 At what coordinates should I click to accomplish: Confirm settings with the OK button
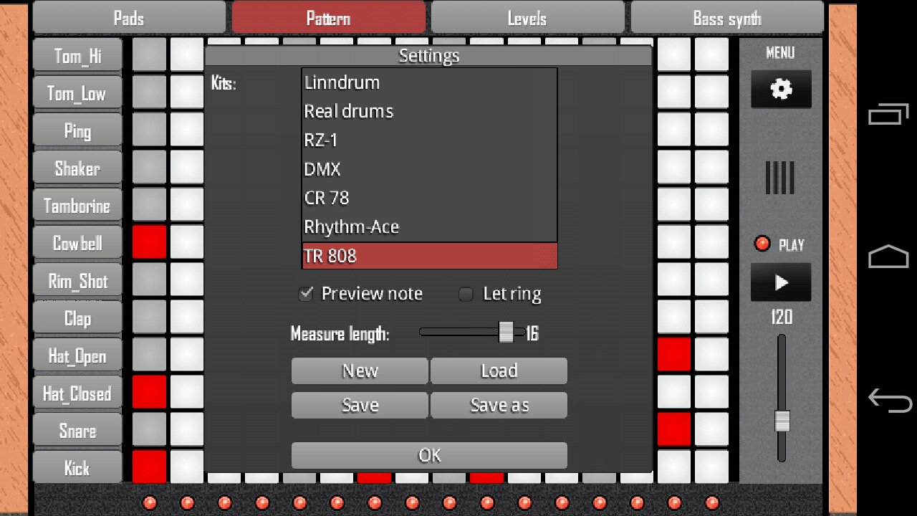(428, 454)
